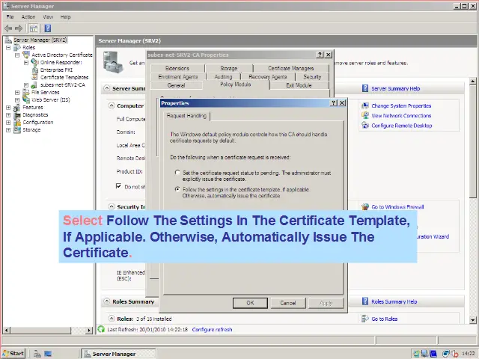
Task: Click the blue Help toolbar icon
Action: 48,28
